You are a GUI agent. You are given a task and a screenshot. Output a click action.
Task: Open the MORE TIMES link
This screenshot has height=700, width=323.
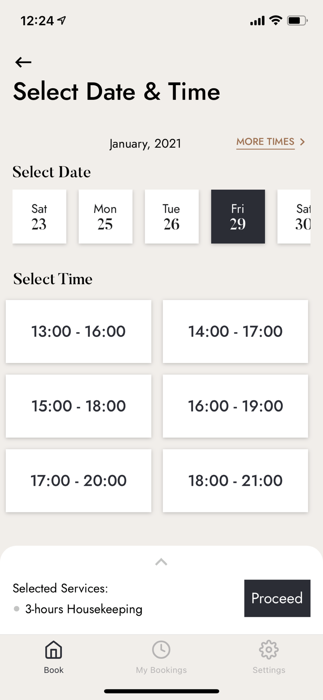(265, 142)
